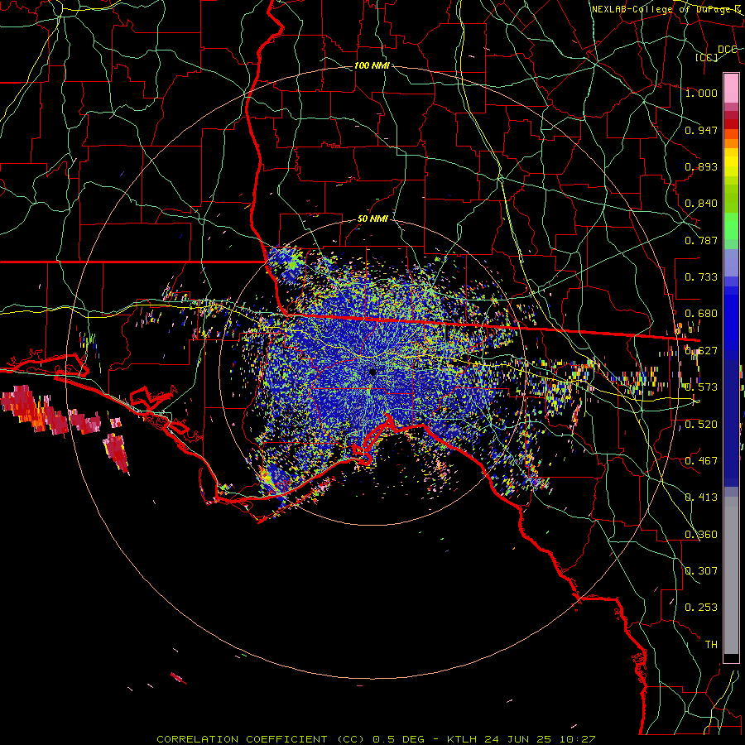This screenshot has height=745, width=745.
Task: Click the "KTLH" station ID in the caption
Action: pyautogui.click(x=462, y=739)
